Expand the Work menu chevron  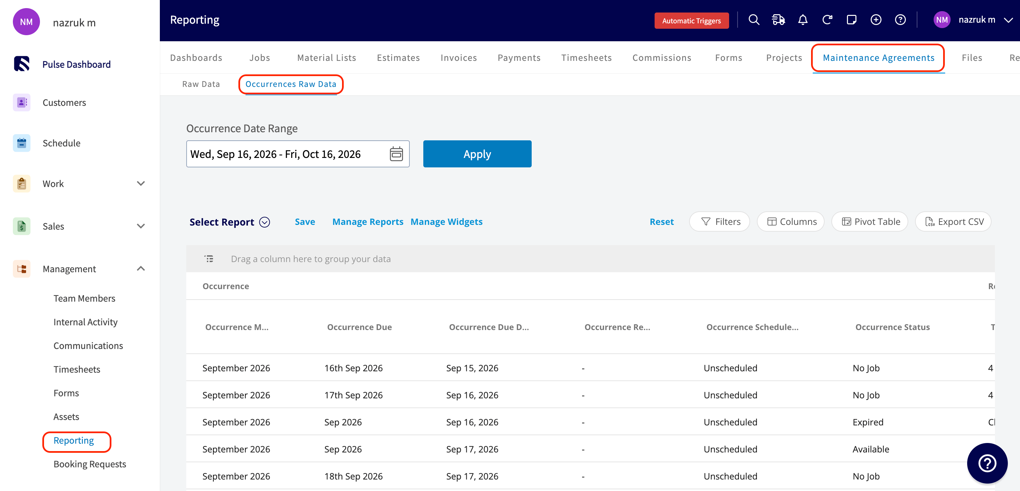pyautogui.click(x=141, y=183)
